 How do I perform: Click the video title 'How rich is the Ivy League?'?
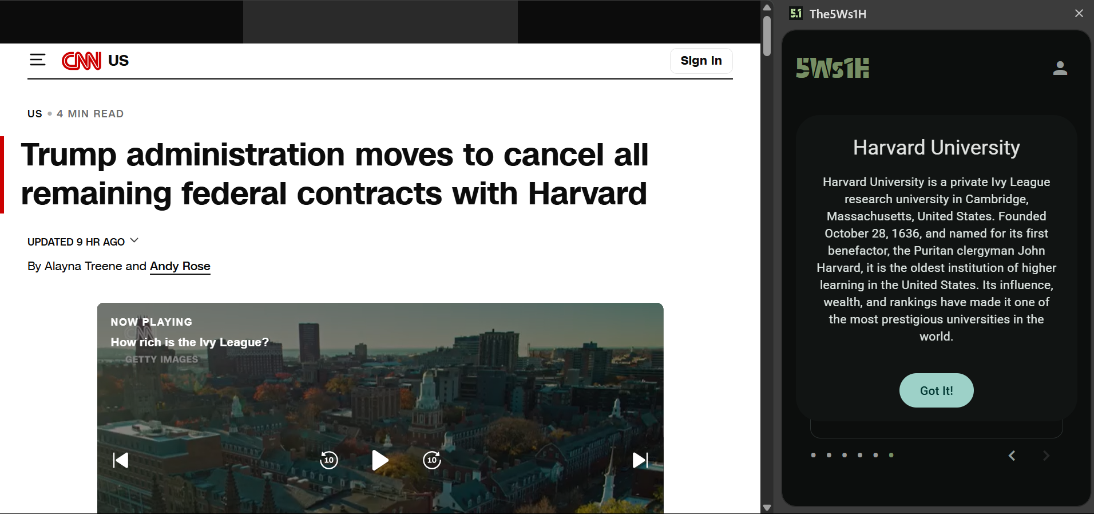(189, 342)
